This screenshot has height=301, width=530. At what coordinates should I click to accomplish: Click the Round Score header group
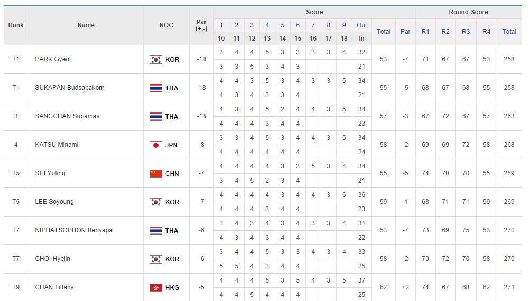pos(468,12)
